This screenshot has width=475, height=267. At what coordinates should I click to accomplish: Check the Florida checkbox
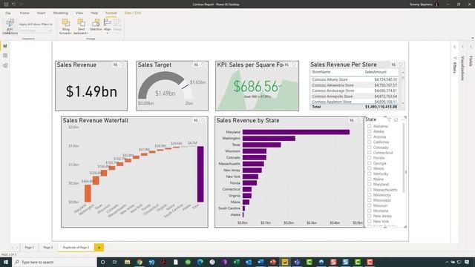(x=370, y=158)
